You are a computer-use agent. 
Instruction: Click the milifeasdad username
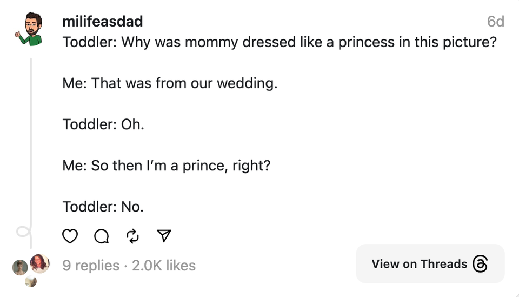[x=103, y=21]
